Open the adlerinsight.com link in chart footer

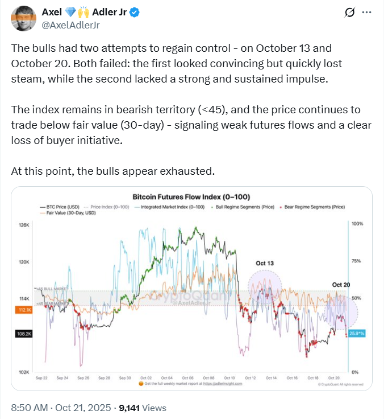click(x=222, y=384)
